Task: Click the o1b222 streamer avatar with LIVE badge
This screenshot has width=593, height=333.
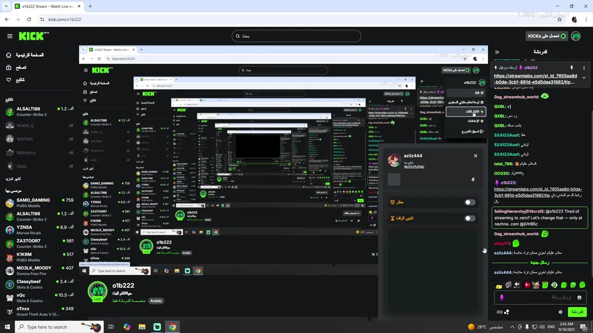Action: pyautogui.click(x=98, y=291)
